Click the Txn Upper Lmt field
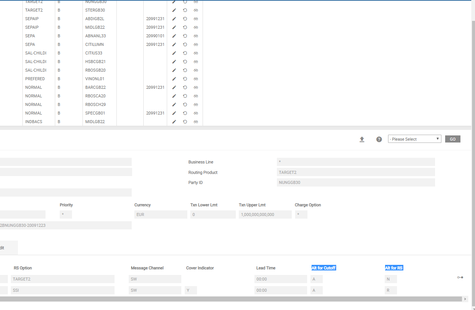This screenshot has width=475, height=310. tap(265, 215)
